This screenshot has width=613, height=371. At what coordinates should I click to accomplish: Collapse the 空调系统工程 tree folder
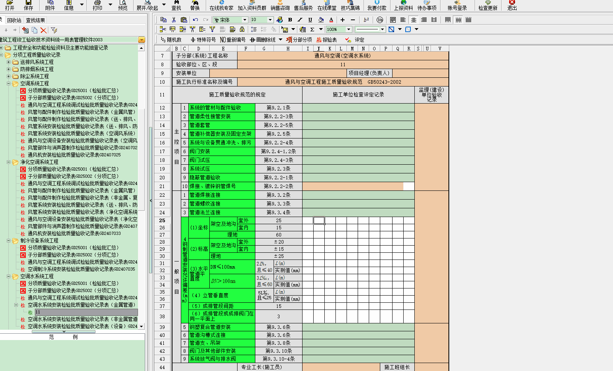[9, 83]
